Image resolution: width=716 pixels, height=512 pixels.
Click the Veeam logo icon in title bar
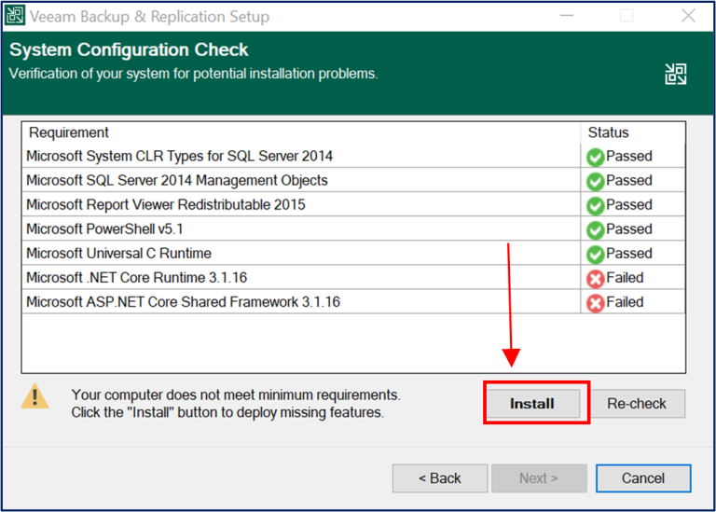pos(16,16)
